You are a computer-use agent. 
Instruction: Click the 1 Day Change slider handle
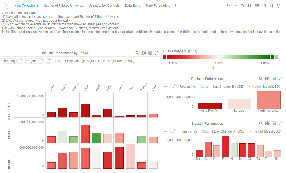(x=213, y=67)
